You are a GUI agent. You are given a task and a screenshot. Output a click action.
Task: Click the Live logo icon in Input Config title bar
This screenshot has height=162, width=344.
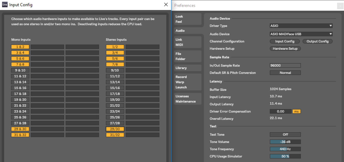click(5, 5)
